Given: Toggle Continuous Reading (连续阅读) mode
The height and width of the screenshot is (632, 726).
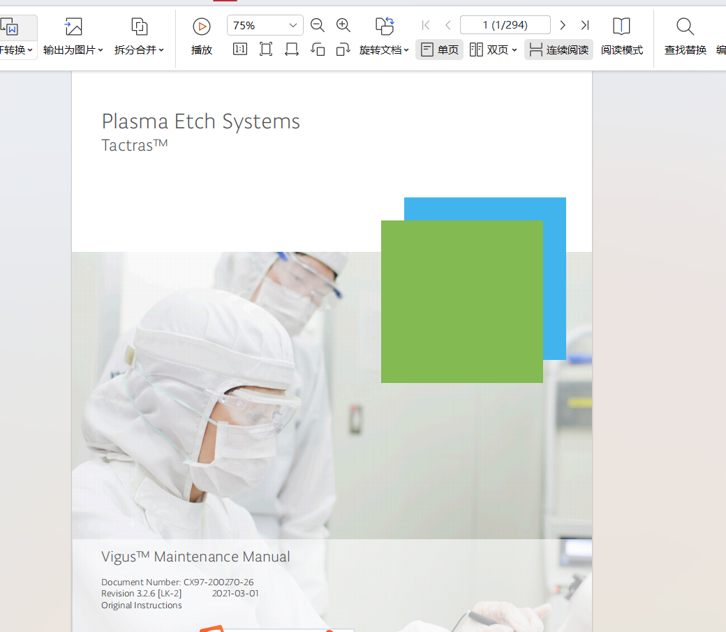Looking at the screenshot, I should (558, 50).
